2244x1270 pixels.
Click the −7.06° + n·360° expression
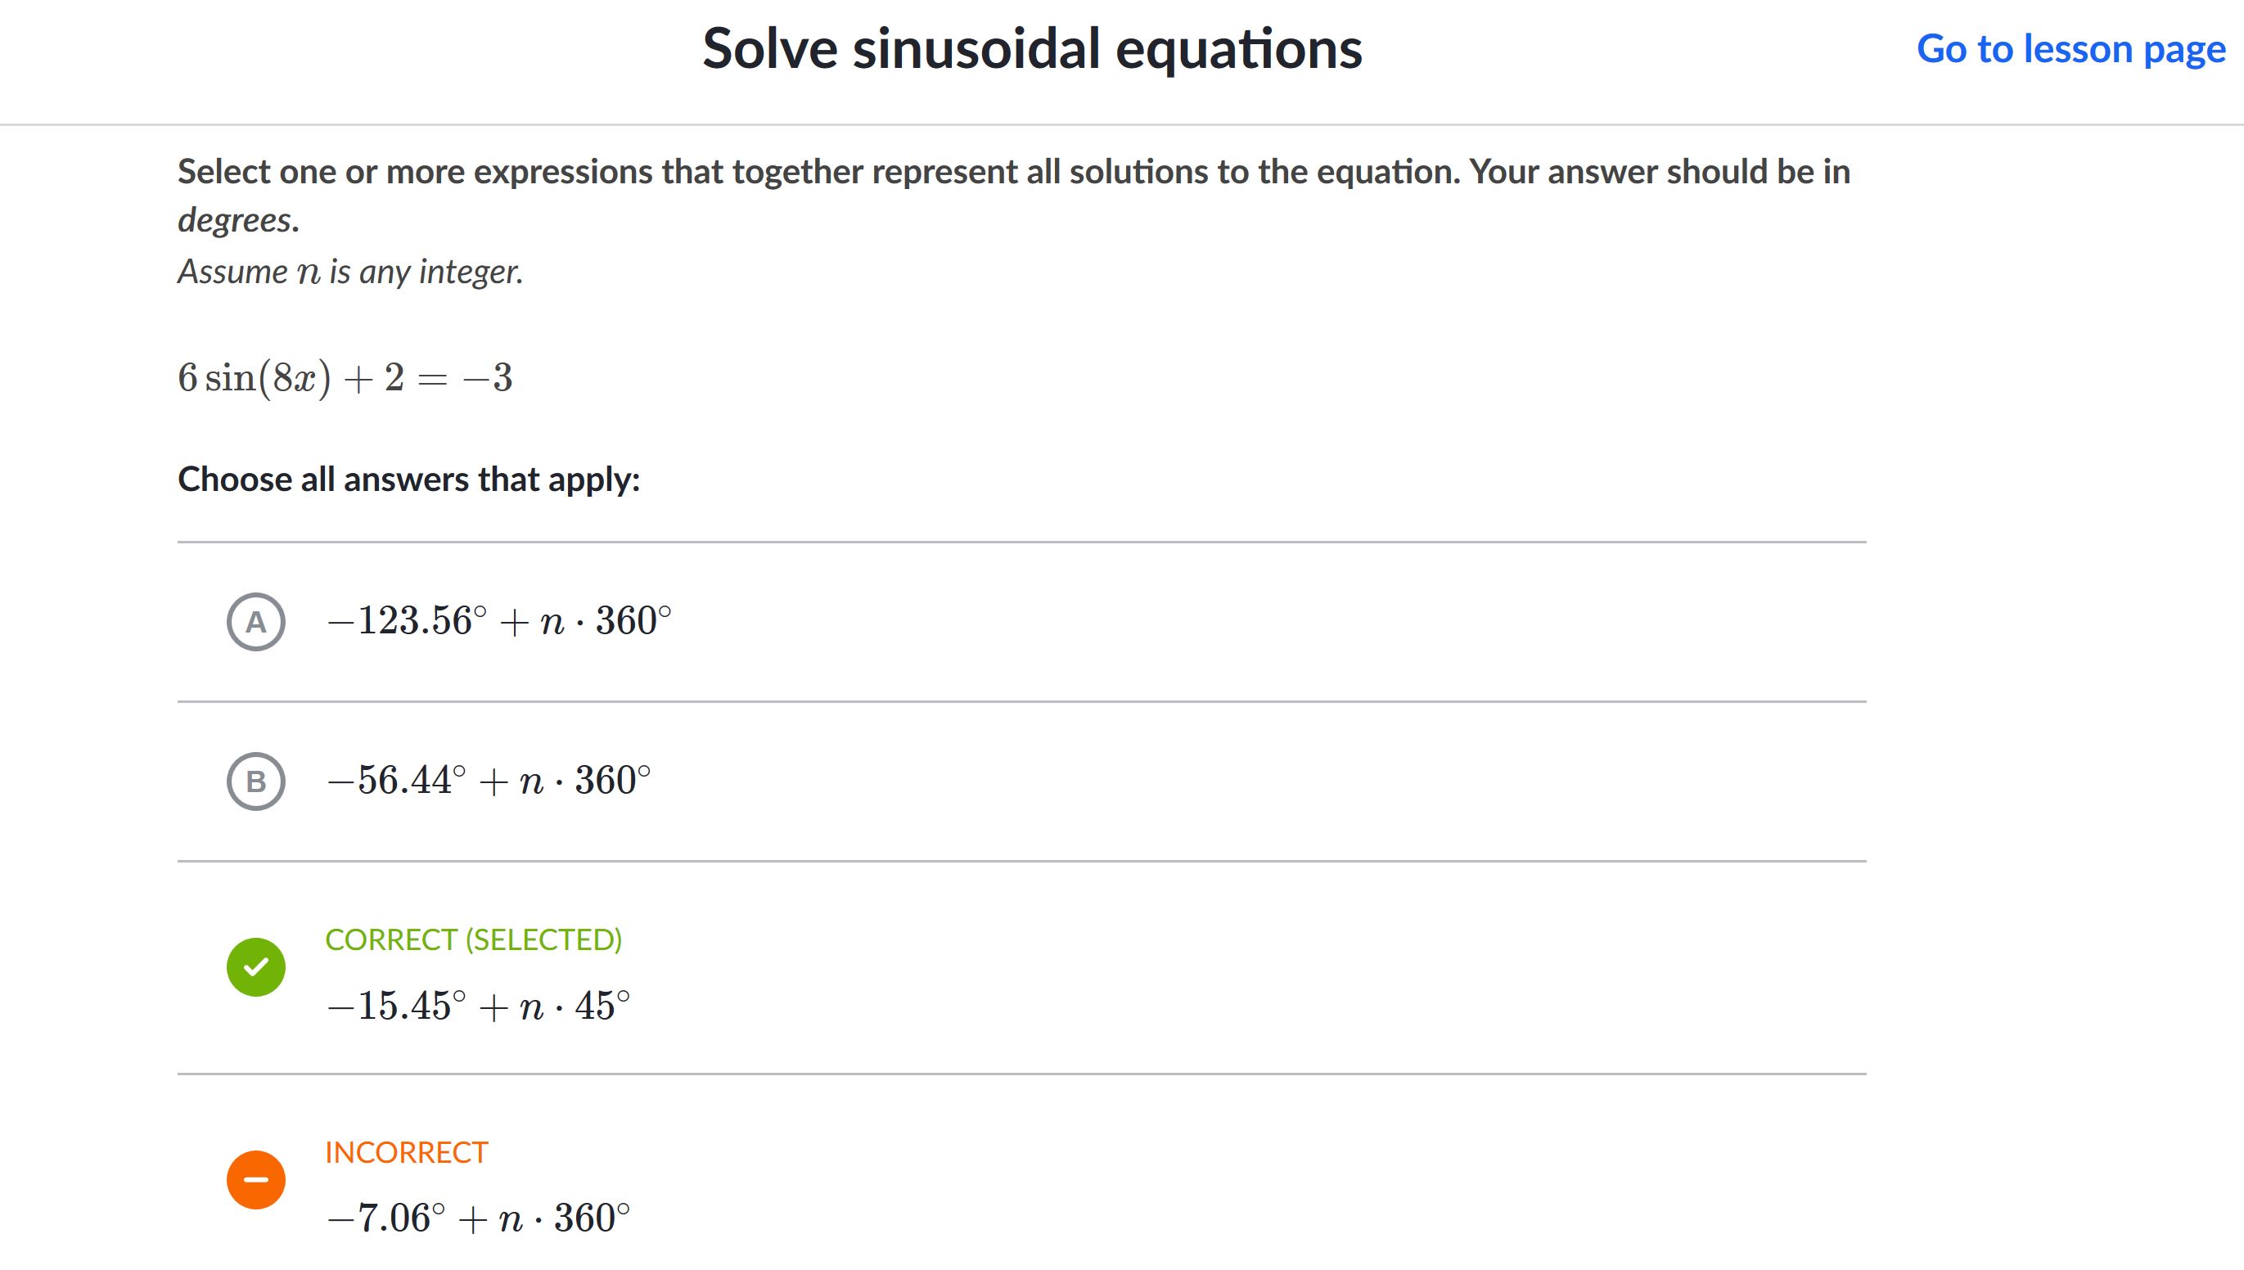click(x=478, y=1218)
